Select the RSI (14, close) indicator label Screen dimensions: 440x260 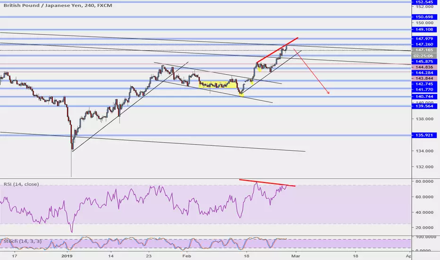click(x=21, y=184)
